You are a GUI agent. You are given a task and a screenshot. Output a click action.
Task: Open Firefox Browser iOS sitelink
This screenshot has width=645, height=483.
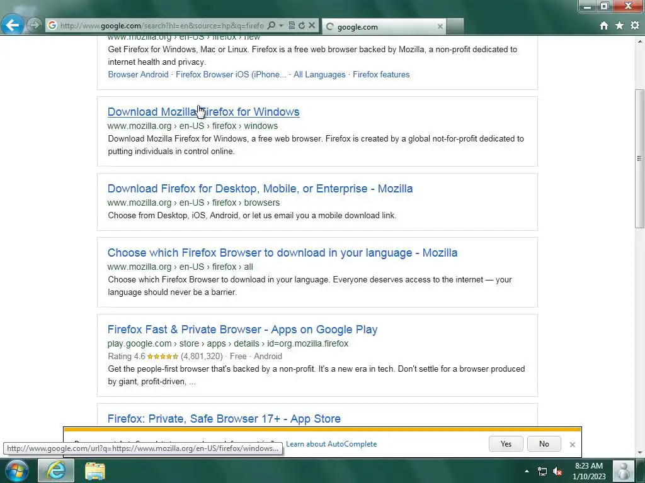pos(231,75)
